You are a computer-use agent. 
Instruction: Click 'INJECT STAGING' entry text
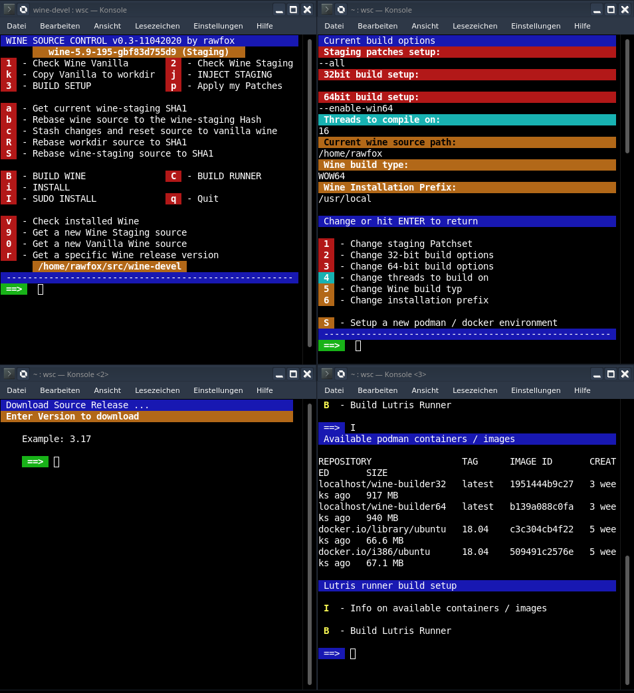pyautogui.click(x=235, y=75)
